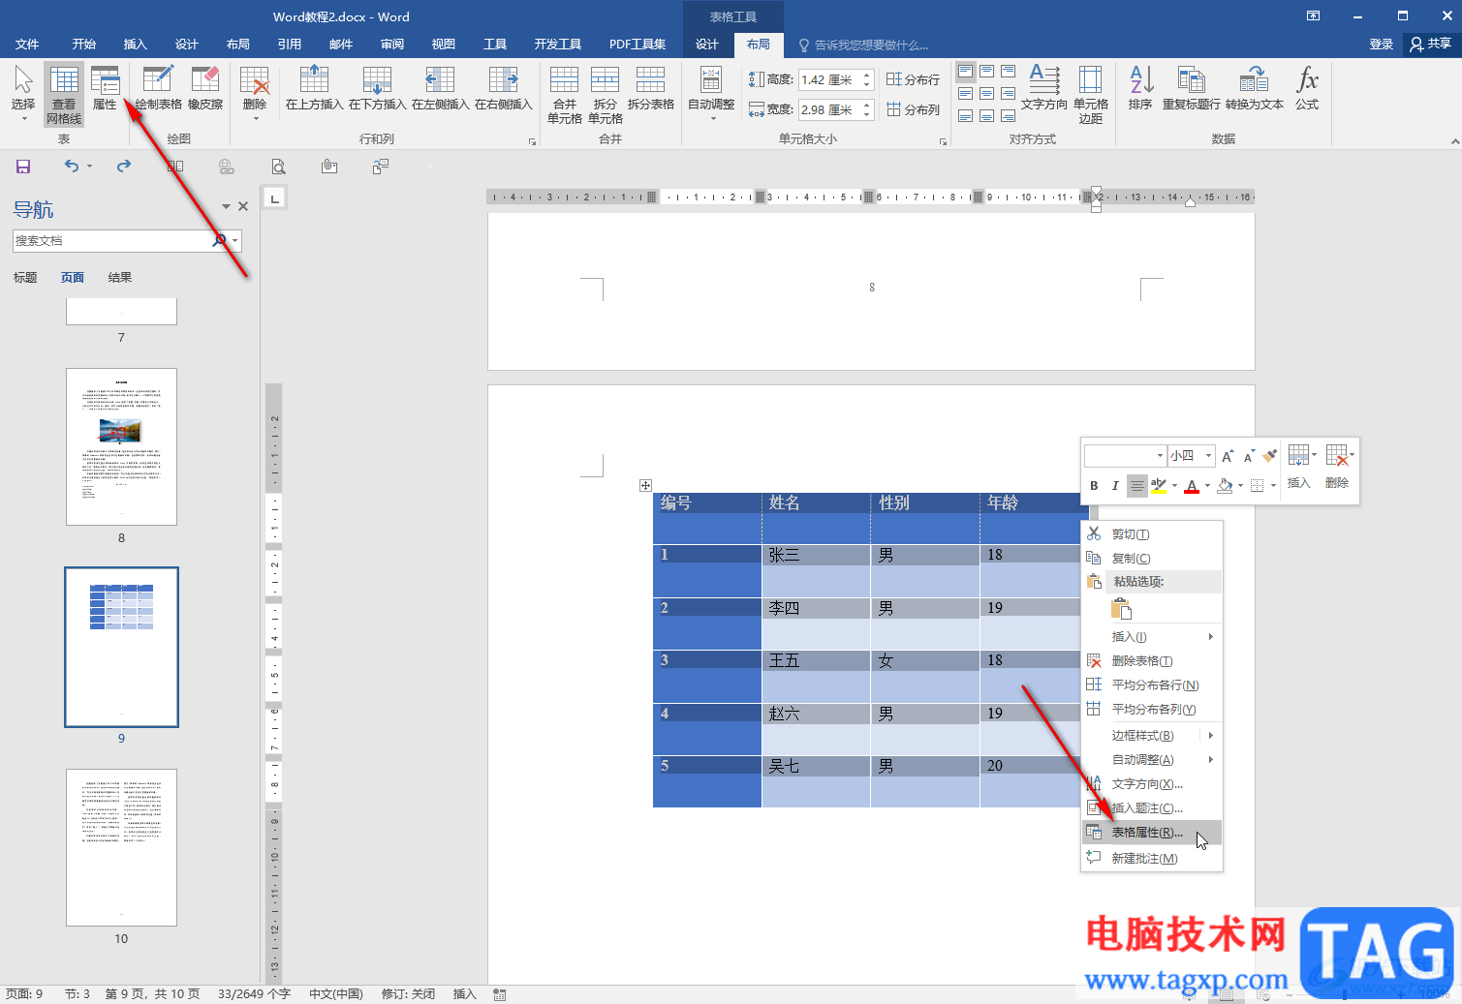Redo the action
Viewport: 1462px width, 1004px height.
coord(124,167)
